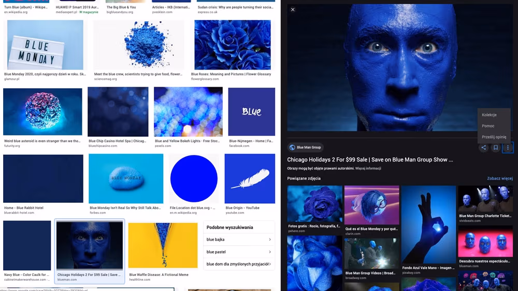Save image with the bookmark icon
This screenshot has width=518, height=291.
[x=496, y=148]
